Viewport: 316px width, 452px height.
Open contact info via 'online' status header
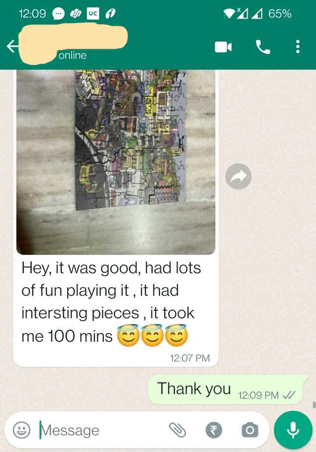(72, 55)
